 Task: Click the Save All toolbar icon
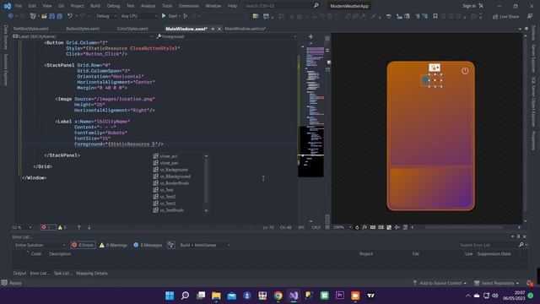pos(60,16)
